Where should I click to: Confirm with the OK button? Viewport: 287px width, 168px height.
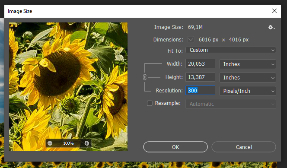pyautogui.click(x=175, y=147)
